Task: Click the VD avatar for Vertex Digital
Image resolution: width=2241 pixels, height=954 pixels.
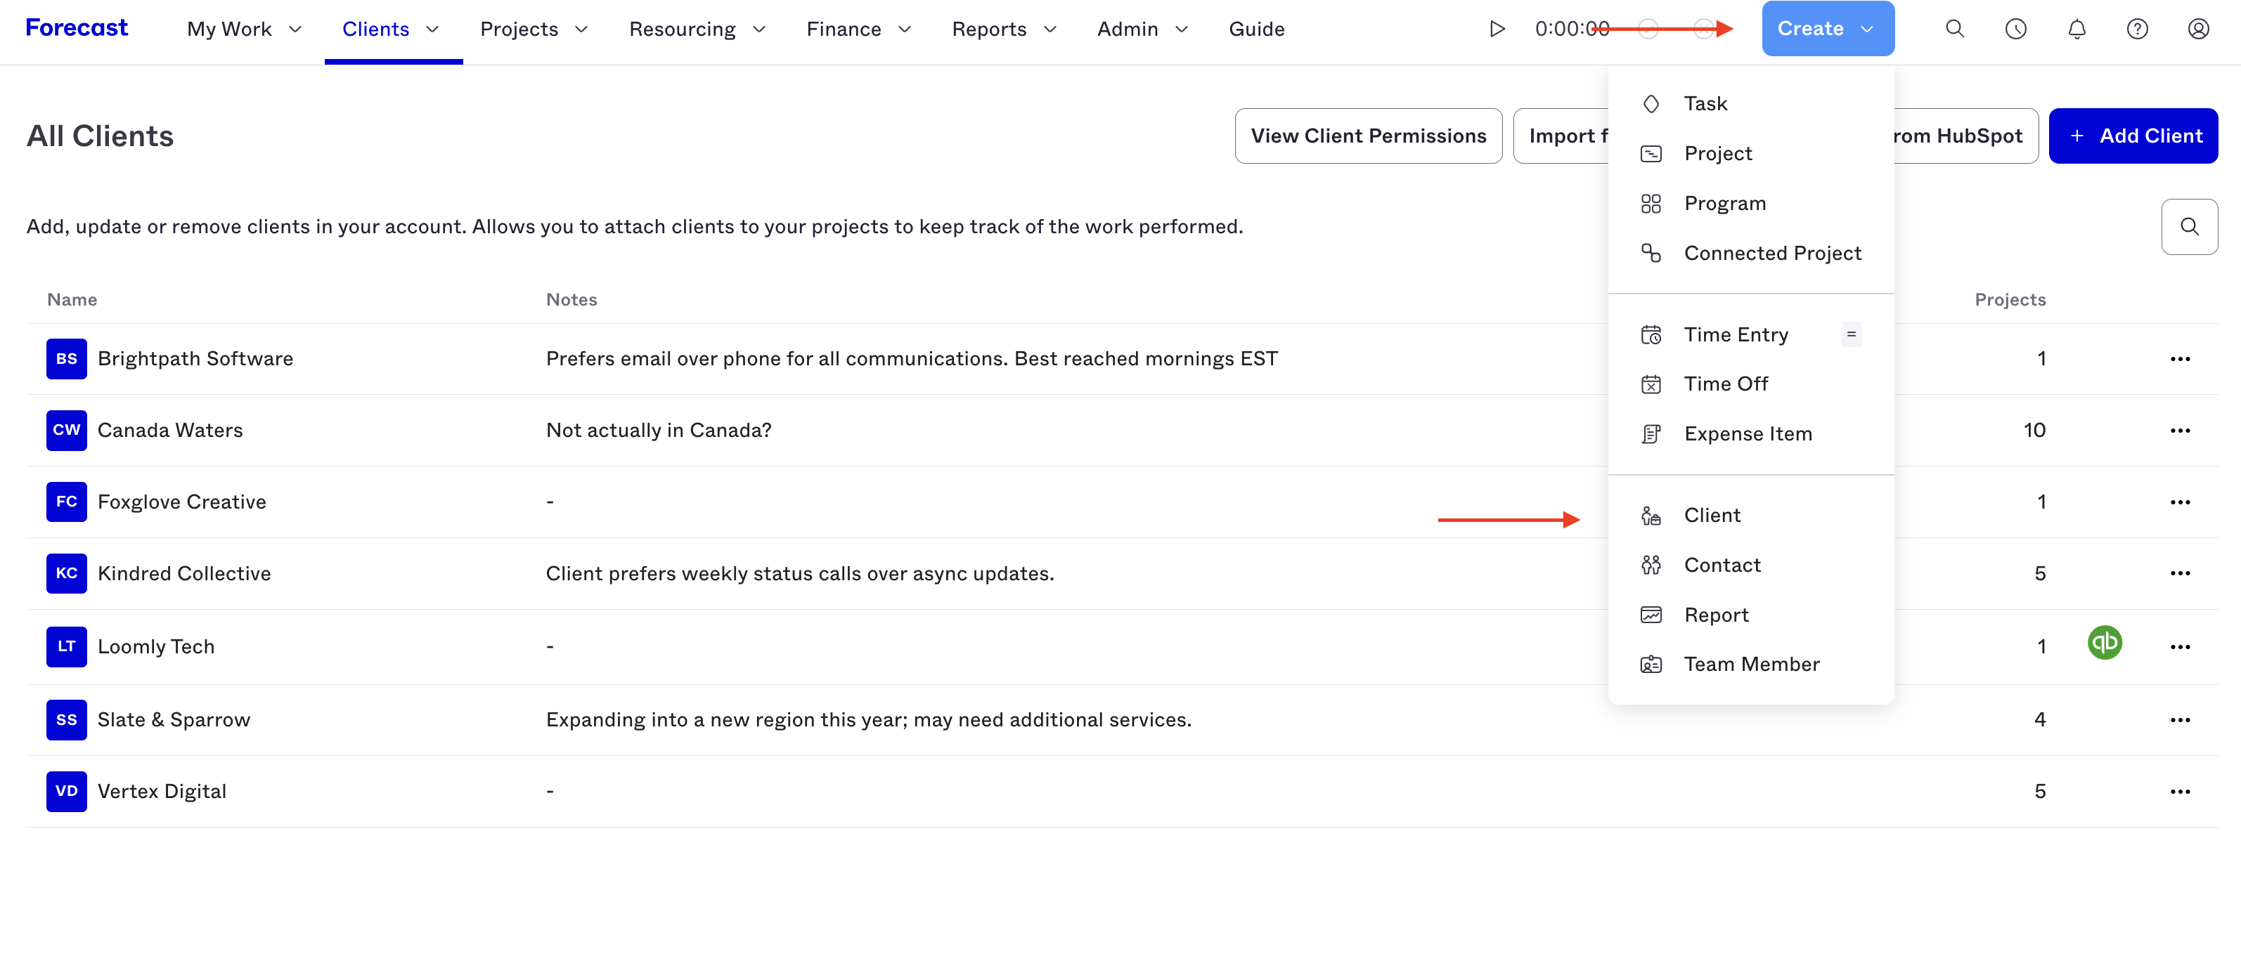Action: (66, 792)
